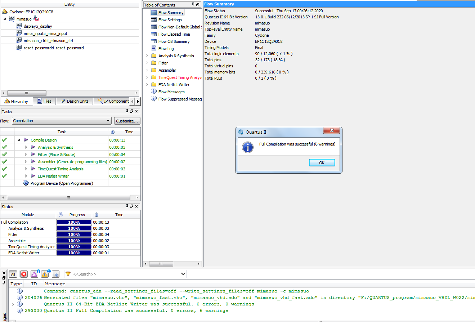Viewport: 475px width, 322px height.
Task: Open Flow Messages report
Action: (x=171, y=92)
